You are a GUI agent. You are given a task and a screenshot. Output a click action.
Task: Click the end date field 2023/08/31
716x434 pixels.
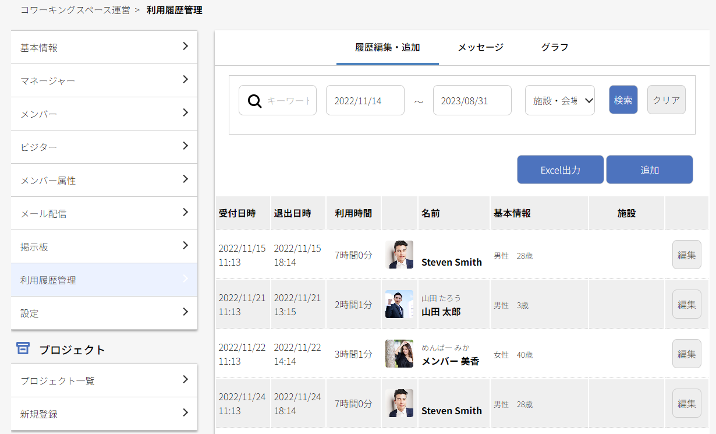point(472,100)
